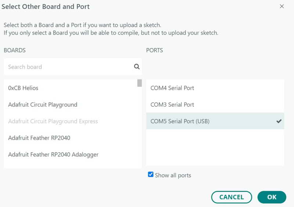The width and height of the screenshot is (294, 207).
Task: Toggle the Show all ports checkbox
Action: 151,175
